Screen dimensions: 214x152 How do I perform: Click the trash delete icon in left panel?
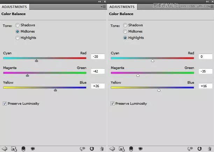[x=102, y=149]
